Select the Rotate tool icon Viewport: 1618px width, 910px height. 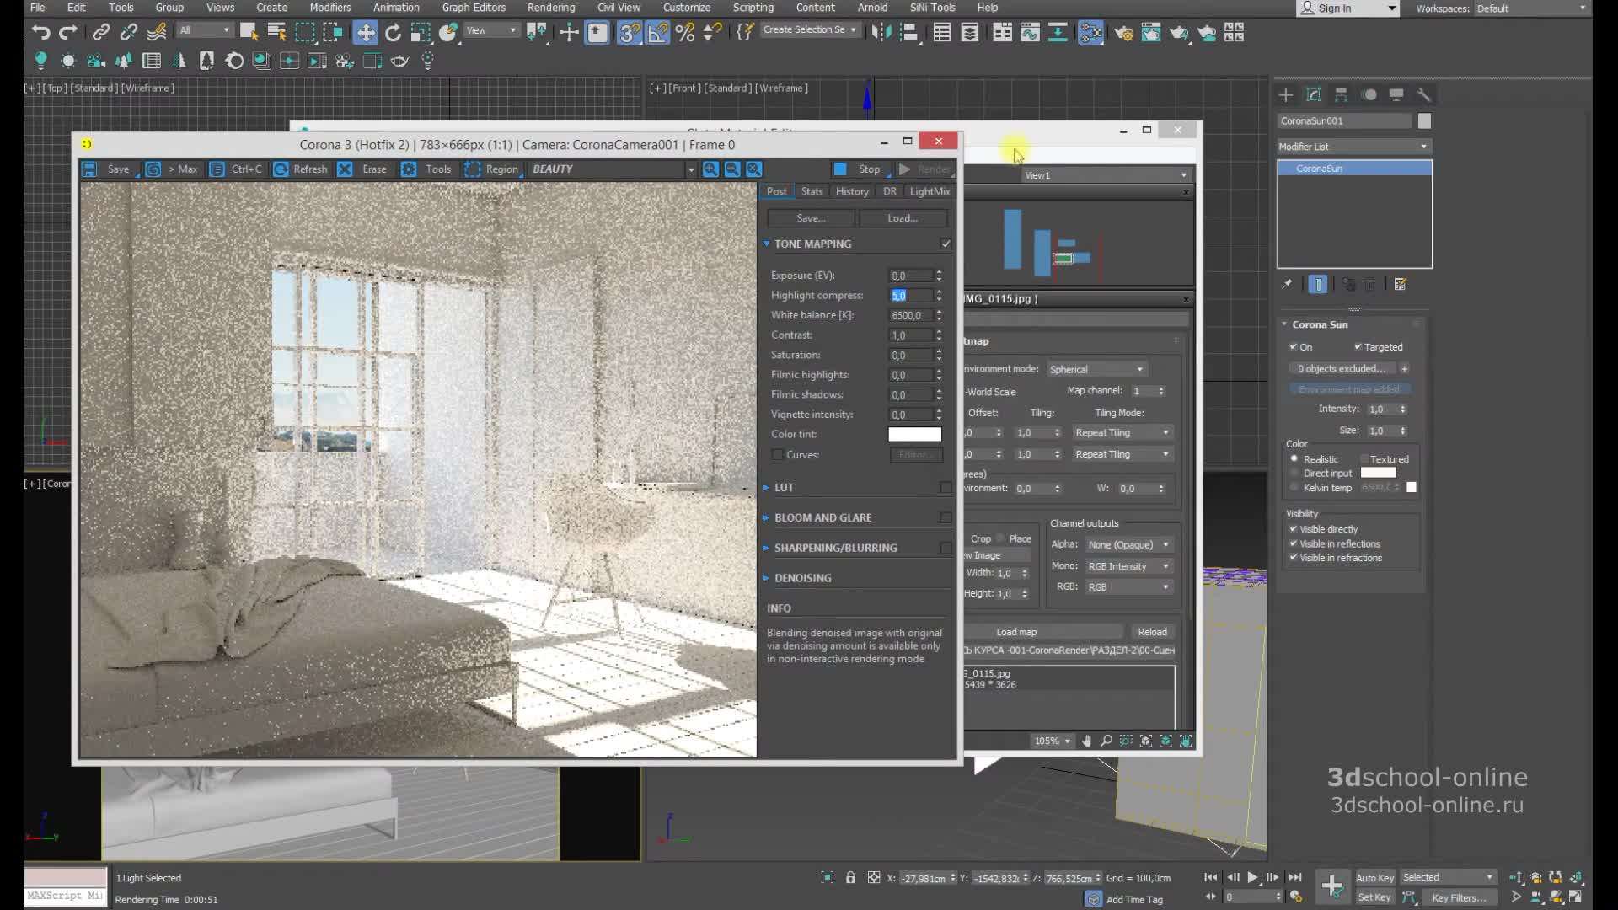[393, 33]
